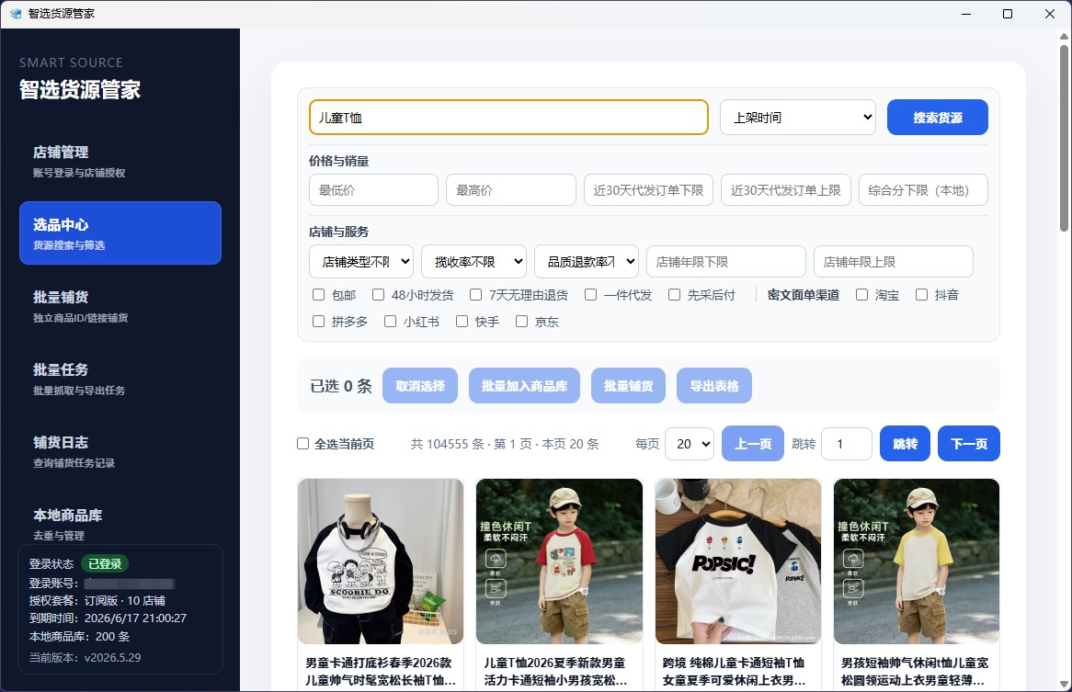Click the 最高价 input field

(x=510, y=190)
